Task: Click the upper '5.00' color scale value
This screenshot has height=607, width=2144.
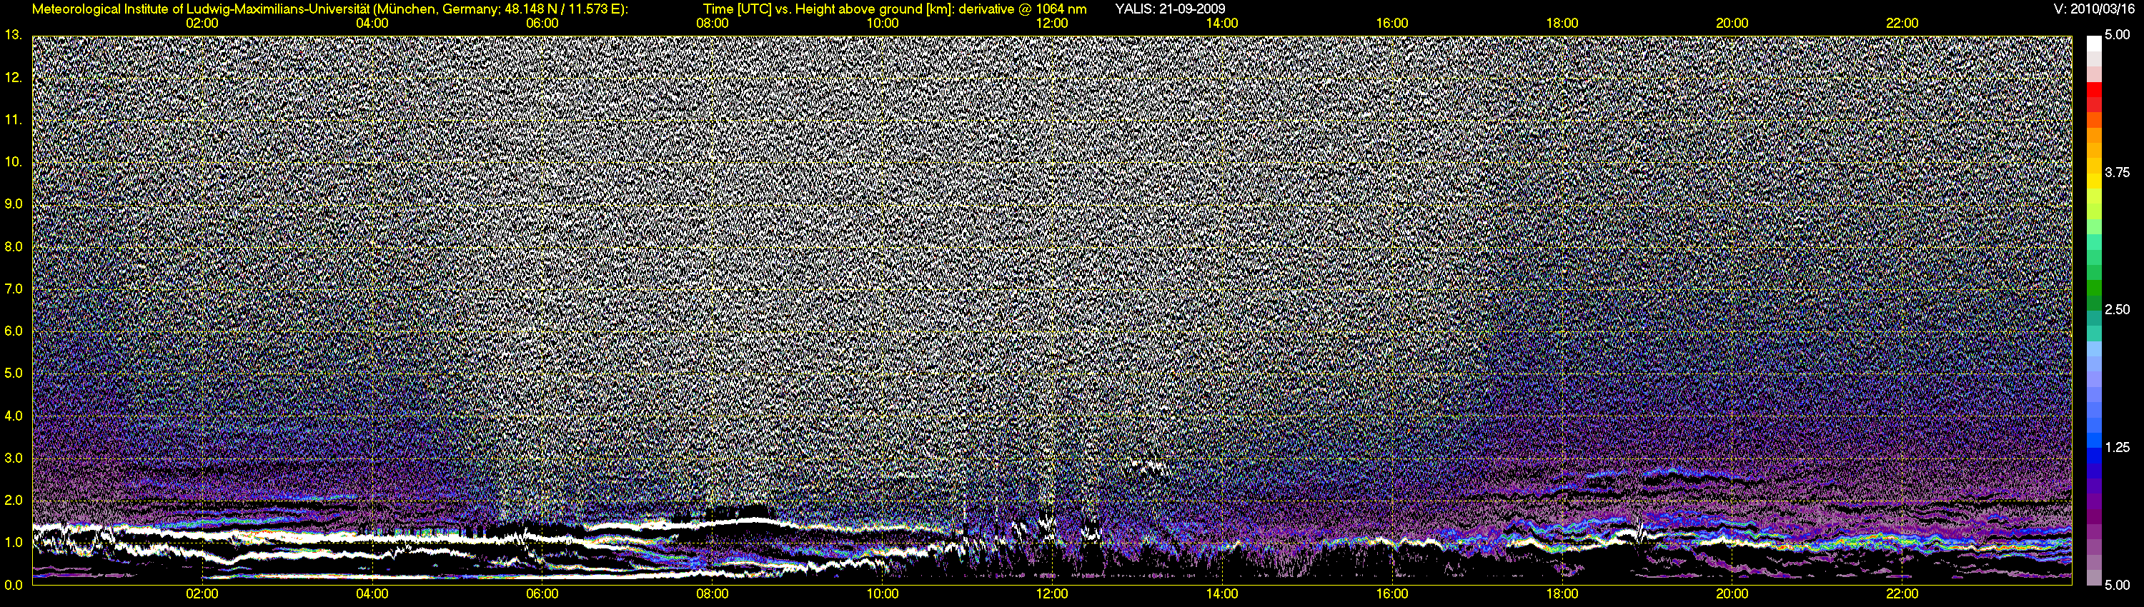Action: (x=2118, y=35)
